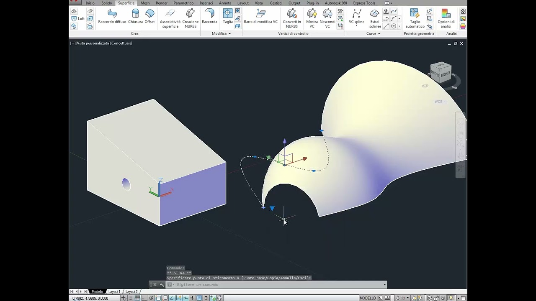This screenshot has height=301, width=536.
Task: Click the zebra analysis icon in Analisi panel
Action: (463, 11)
